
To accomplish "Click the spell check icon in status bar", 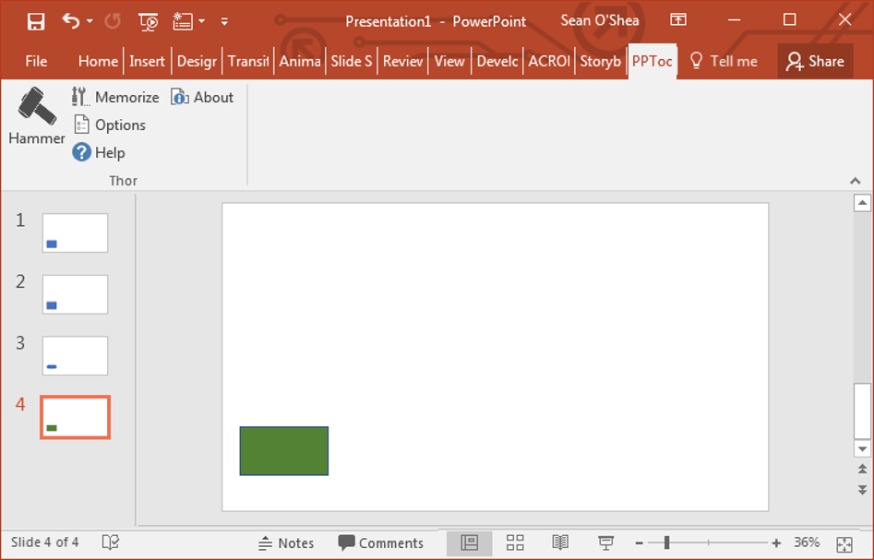I will 111,542.
